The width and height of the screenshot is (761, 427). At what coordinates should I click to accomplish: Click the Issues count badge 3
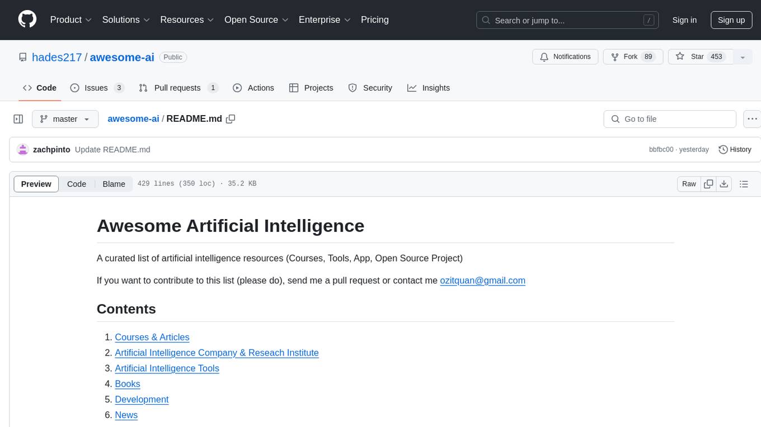[x=119, y=88]
